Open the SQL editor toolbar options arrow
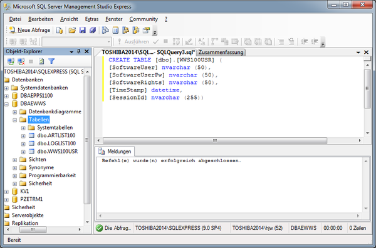This screenshot has height=248, width=376. [x=323, y=43]
